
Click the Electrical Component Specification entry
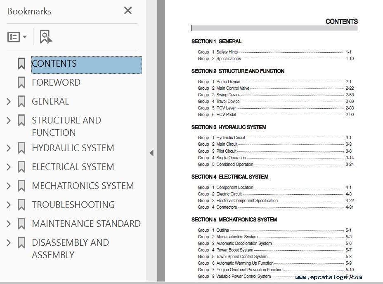point(276,200)
